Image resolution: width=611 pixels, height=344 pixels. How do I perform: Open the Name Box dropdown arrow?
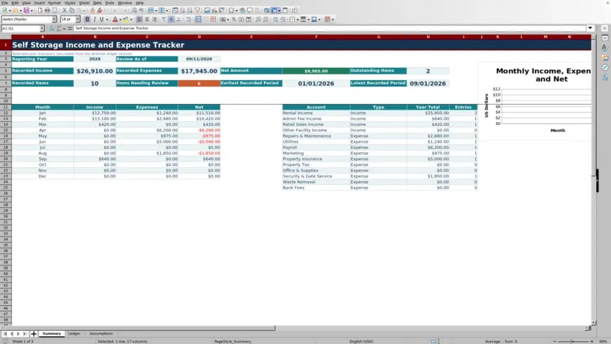[42, 29]
